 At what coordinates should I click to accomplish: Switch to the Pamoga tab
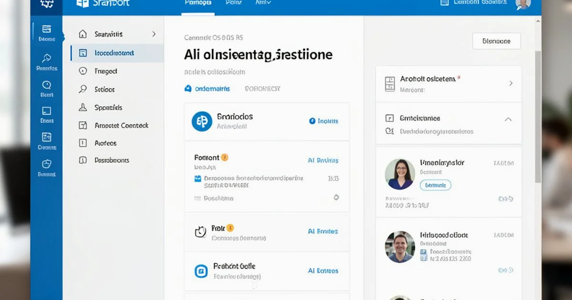(197, 2)
